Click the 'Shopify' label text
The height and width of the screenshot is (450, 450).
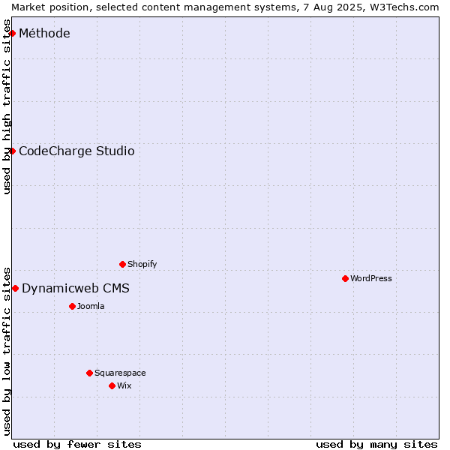coord(142,264)
